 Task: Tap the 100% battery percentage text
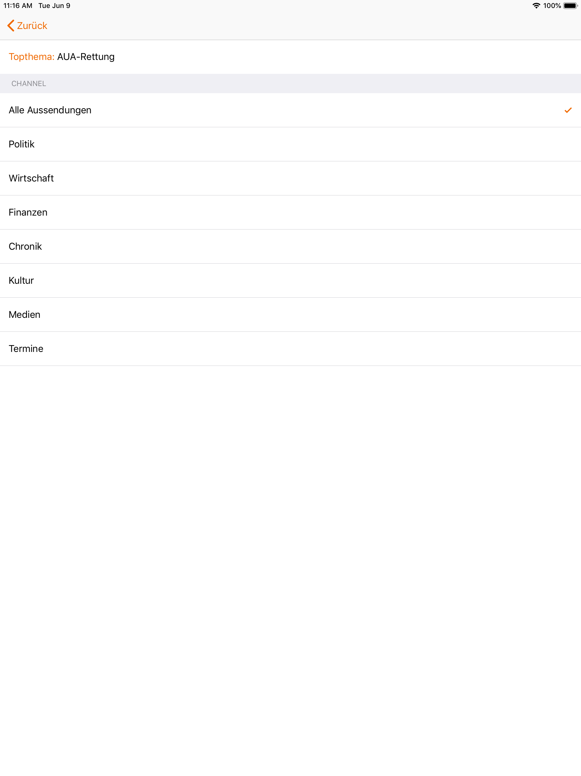click(x=552, y=6)
